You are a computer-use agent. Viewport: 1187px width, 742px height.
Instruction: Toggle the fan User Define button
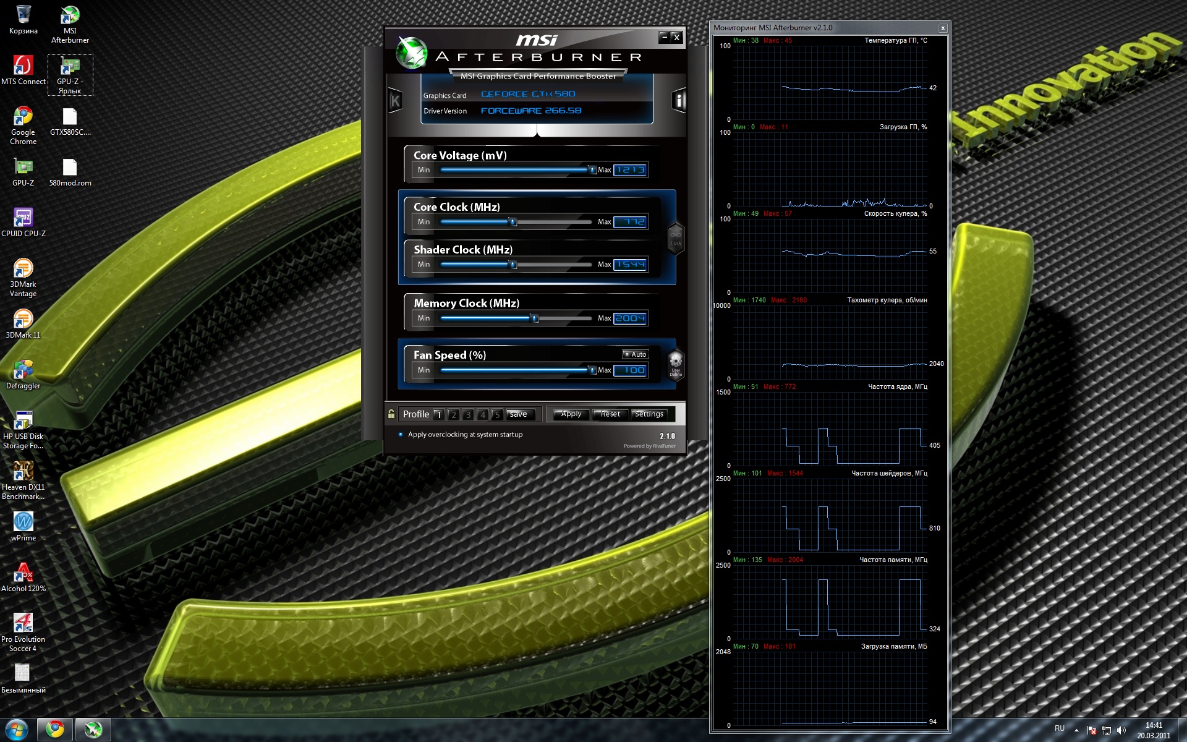pos(676,364)
